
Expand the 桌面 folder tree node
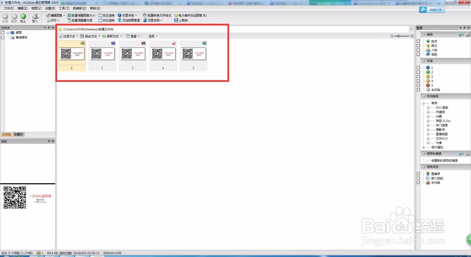tap(8, 32)
